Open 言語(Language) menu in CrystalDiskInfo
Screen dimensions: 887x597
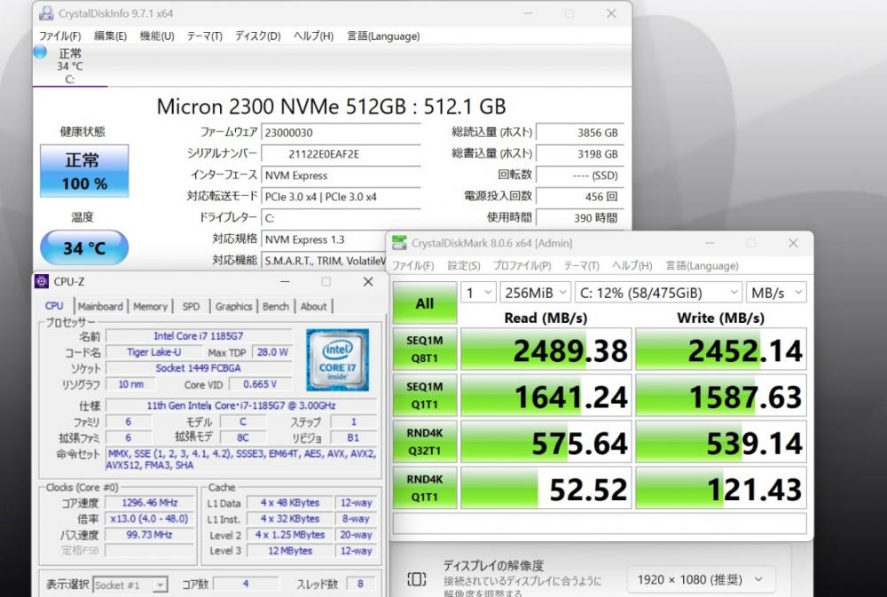383,36
